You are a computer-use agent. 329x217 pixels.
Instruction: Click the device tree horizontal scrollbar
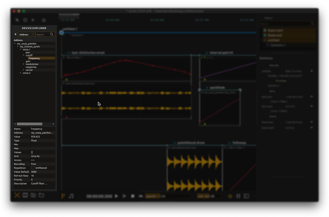pyautogui.click(x=30, y=124)
